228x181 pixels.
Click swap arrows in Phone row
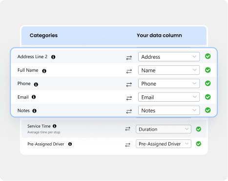(x=129, y=85)
